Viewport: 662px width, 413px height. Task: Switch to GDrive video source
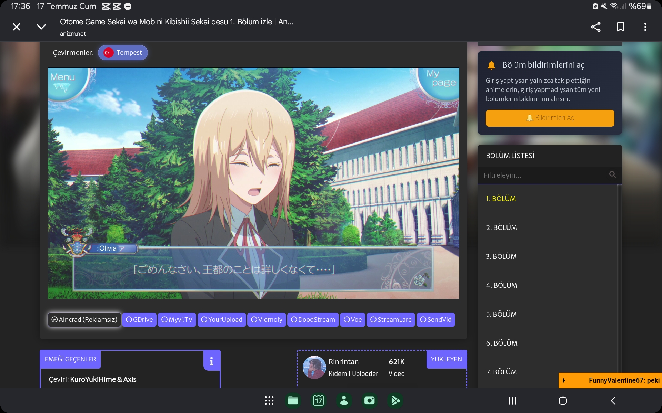(139, 320)
